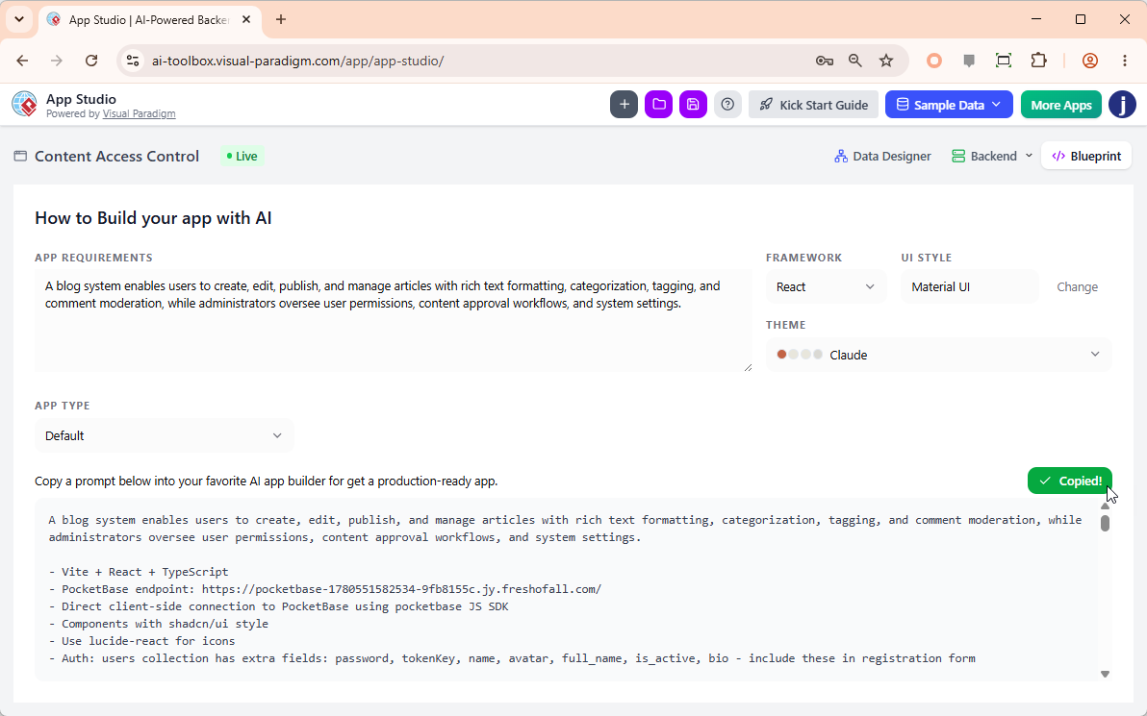Click the orange circle extension icon
The image size is (1147, 716).
[934, 61]
